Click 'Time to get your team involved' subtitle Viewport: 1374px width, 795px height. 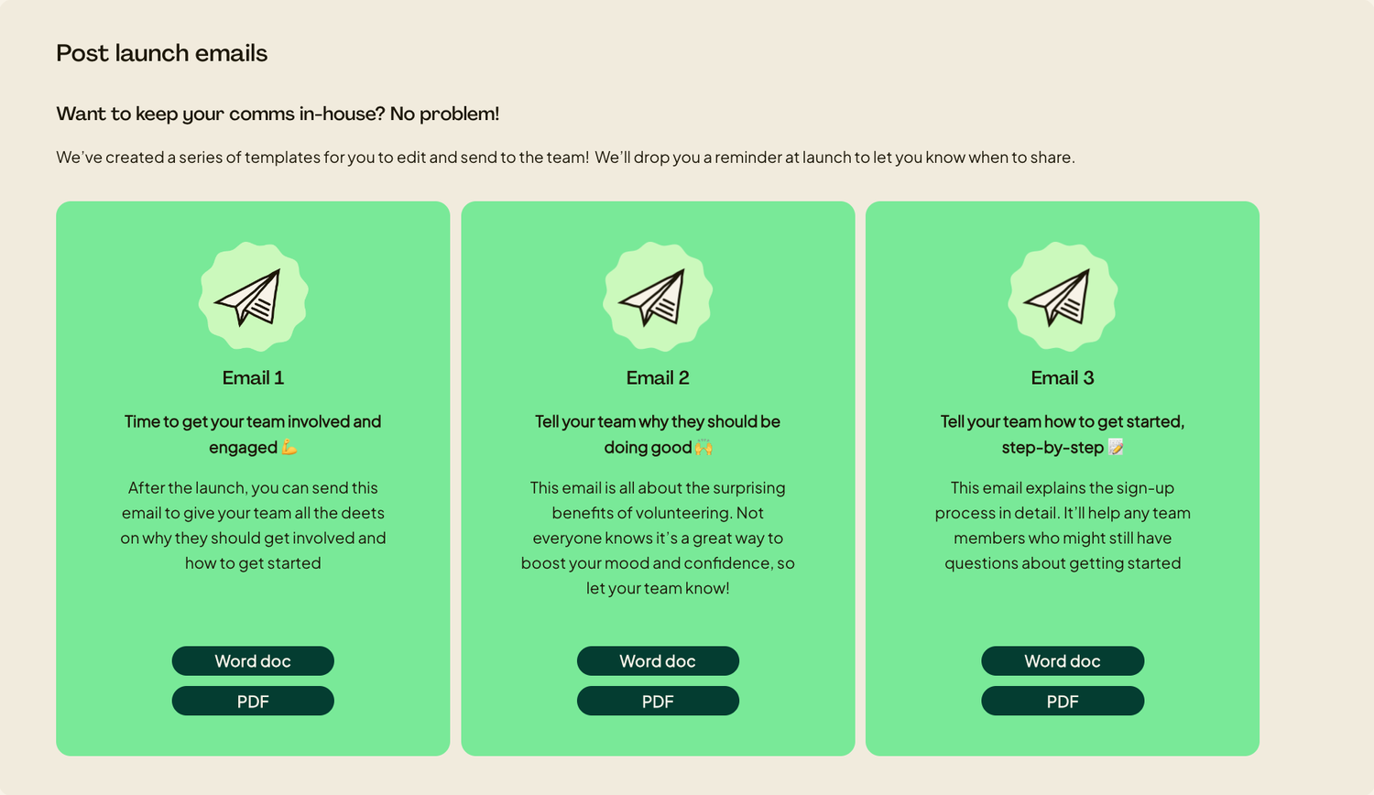click(x=253, y=434)
